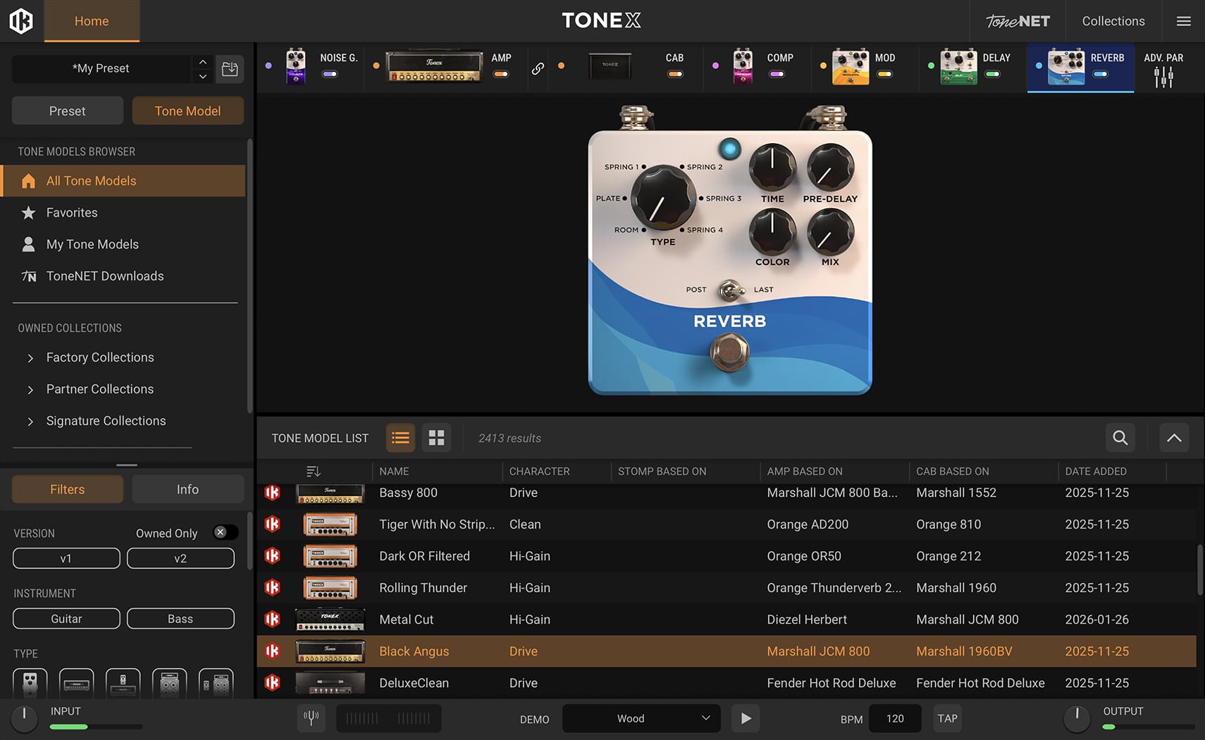This screenshot has height=740, width=1205.
Task: Open the Collections menu item
Action: coord(1113,21)
